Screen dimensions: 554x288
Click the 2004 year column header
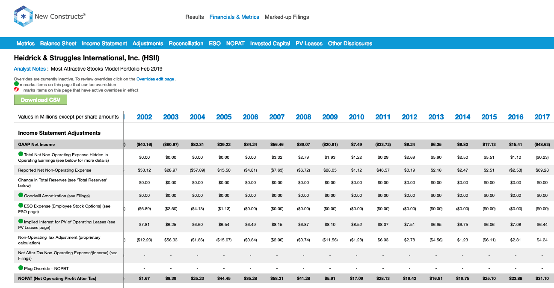tap(197, 117)
